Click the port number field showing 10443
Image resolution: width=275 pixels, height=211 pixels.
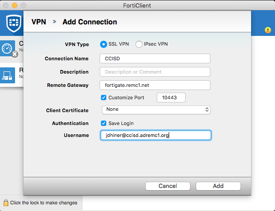coord(171,98)
